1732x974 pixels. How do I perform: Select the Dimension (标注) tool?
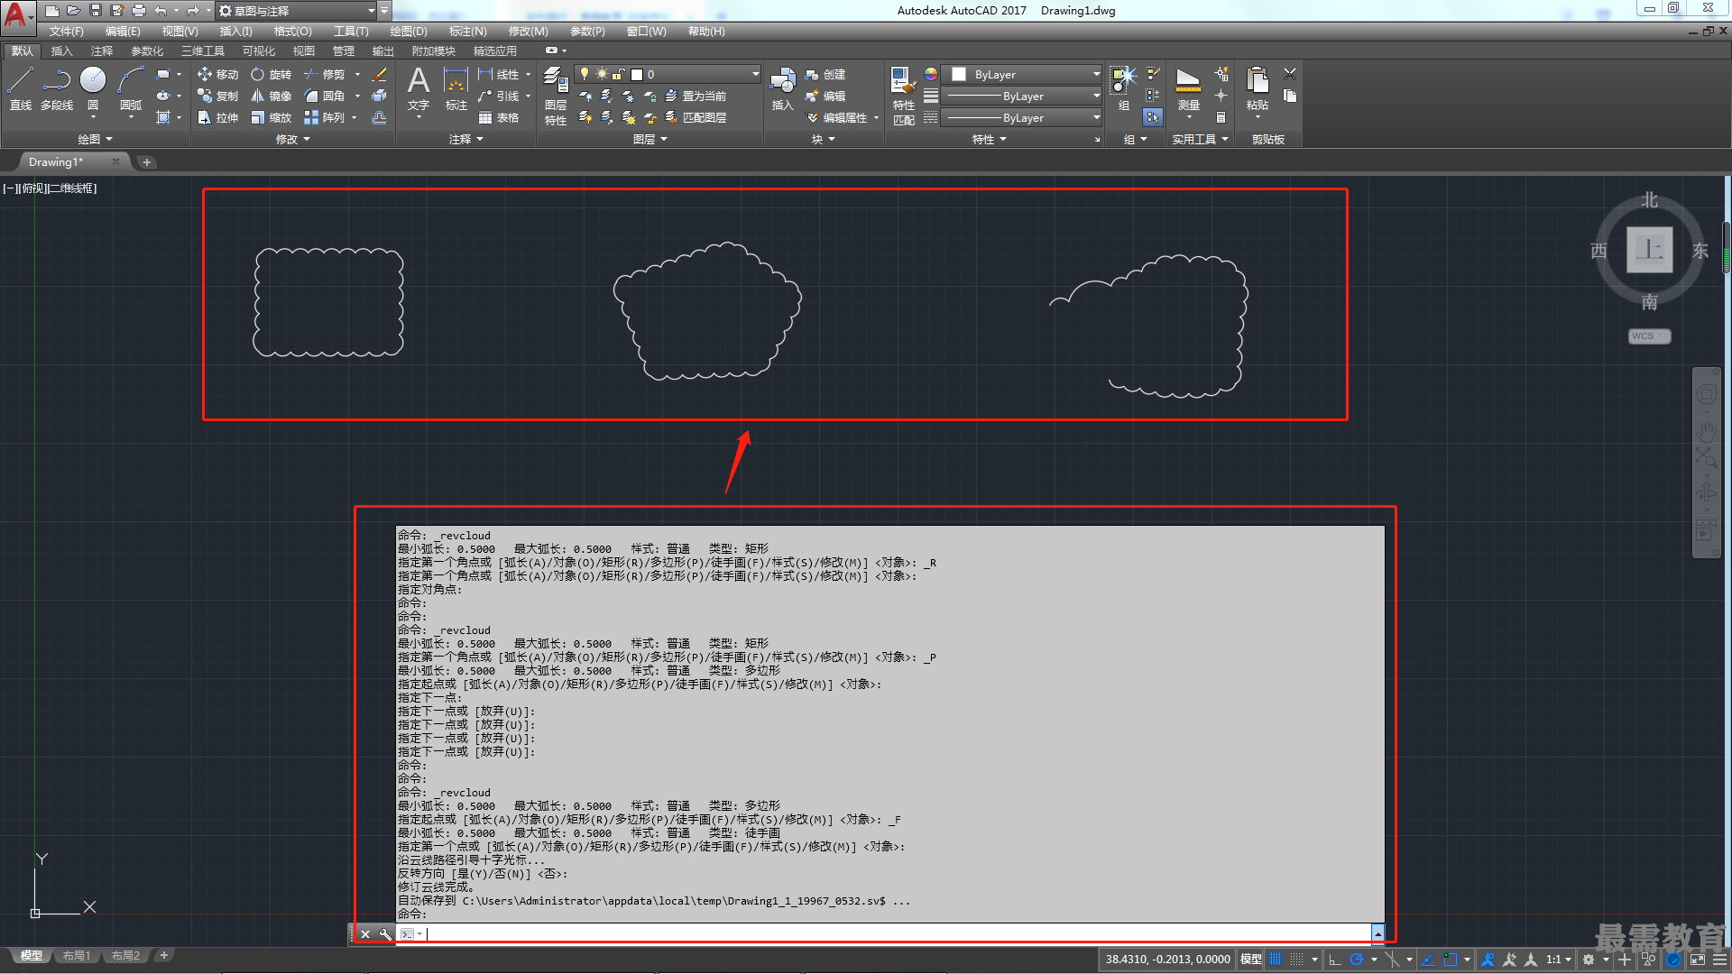pyautogui.click(x=456, y=88)
